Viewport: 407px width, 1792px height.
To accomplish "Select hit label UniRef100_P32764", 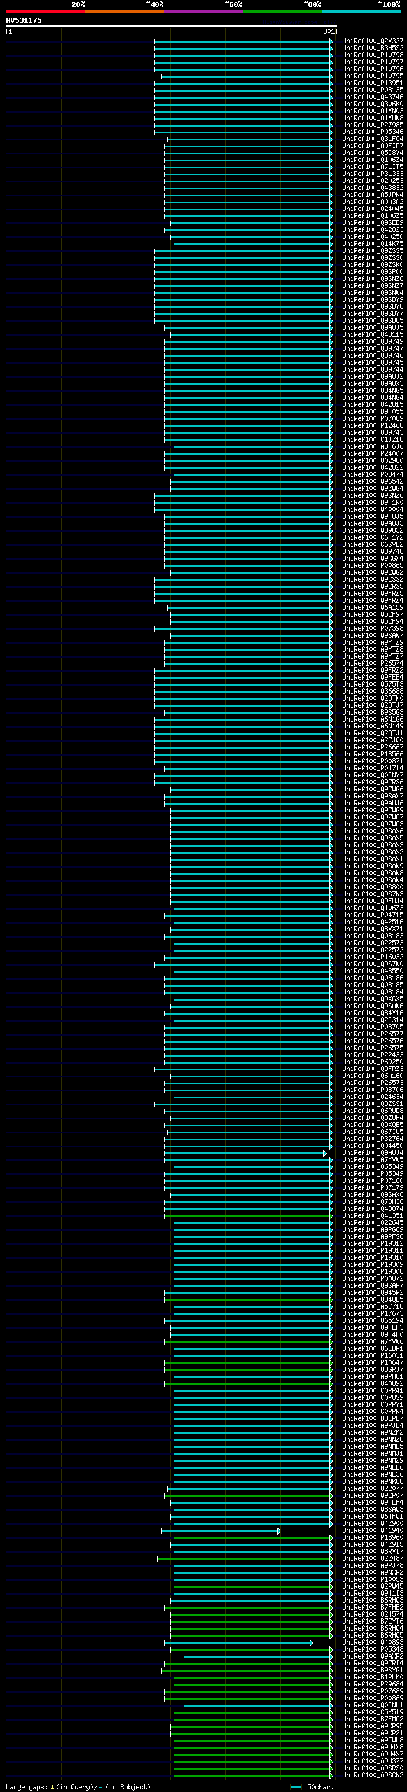I will coord(373,1139).
